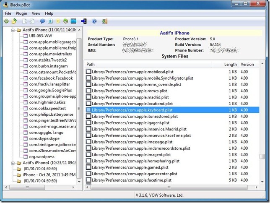Tick the checkbox for com.apple.keyboard.plist

click(x=88, y=110)
